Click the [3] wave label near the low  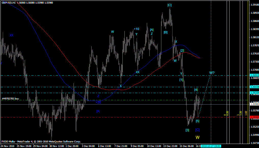187,130
